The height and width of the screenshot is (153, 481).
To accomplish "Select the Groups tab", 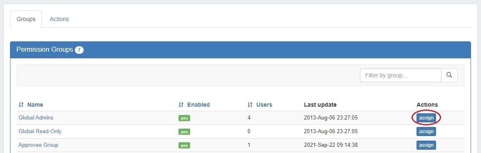I will click(26, 19).
